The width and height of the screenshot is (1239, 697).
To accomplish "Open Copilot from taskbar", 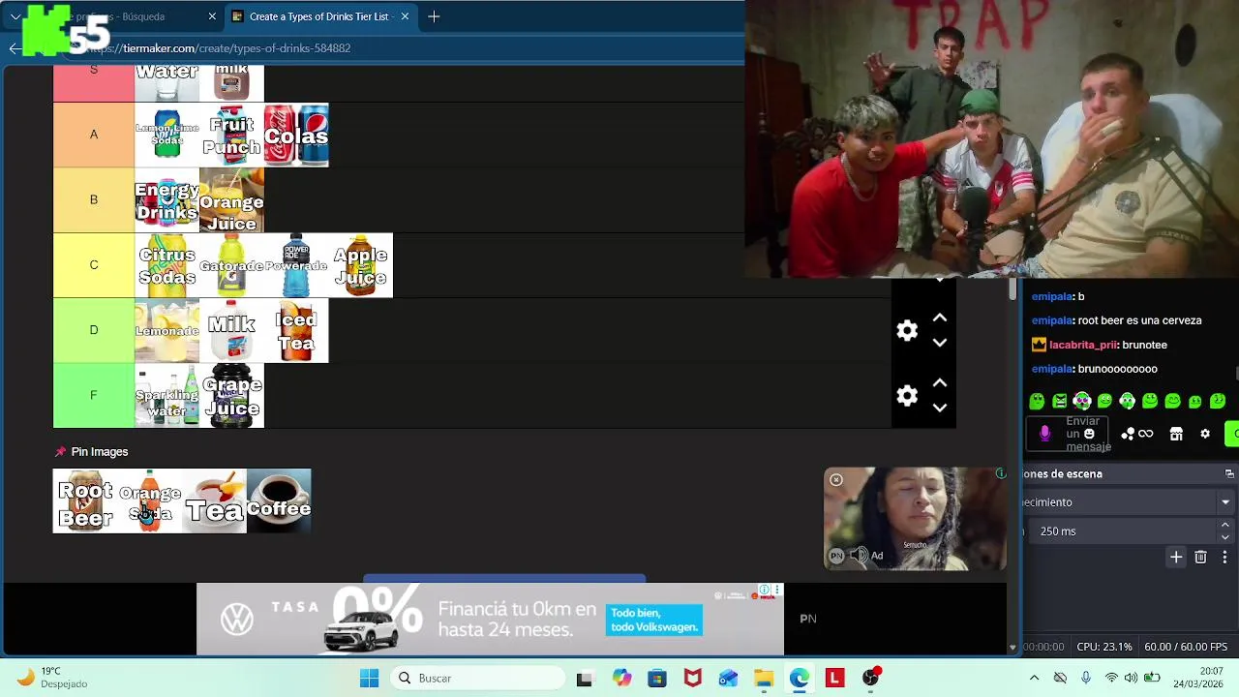I will click(621, 678).
